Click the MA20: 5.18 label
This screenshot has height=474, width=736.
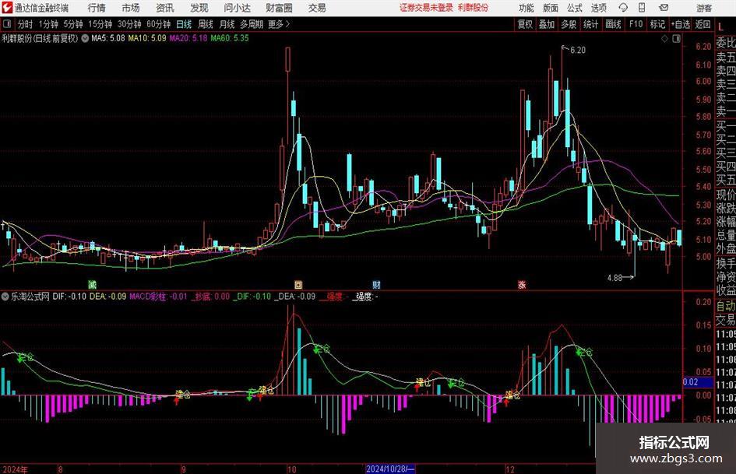[x=188, y=38]
